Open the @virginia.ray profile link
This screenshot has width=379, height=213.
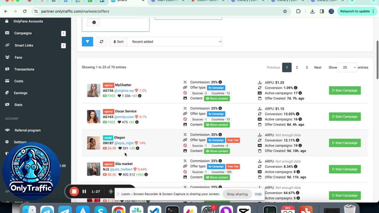(x=124, y=91)
